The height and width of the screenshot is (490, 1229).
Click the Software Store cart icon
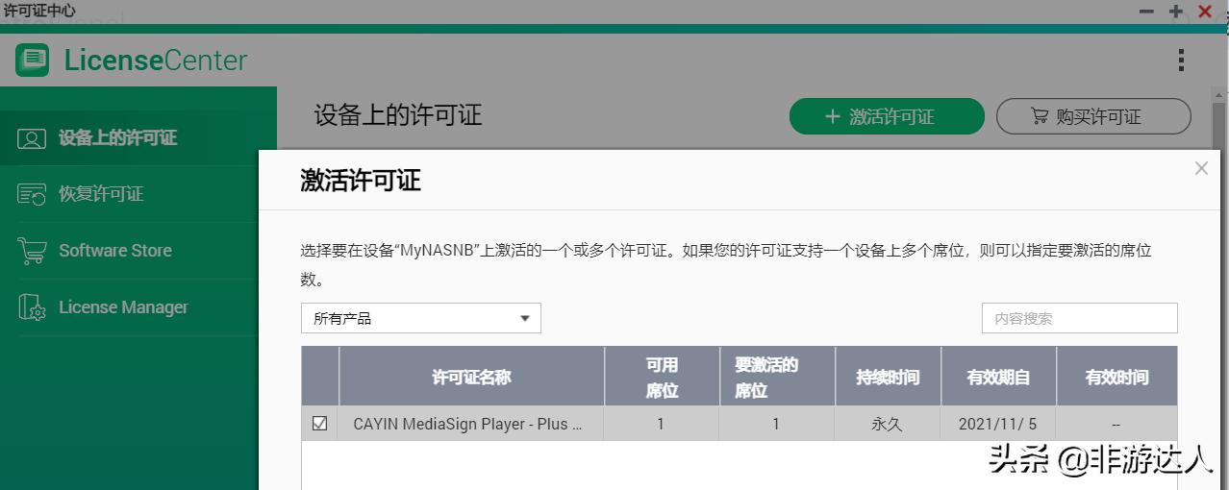tap(32, 251)
